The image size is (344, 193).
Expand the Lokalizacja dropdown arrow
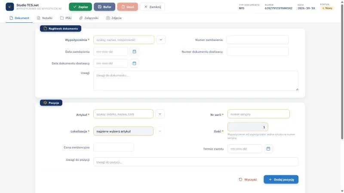160,131
